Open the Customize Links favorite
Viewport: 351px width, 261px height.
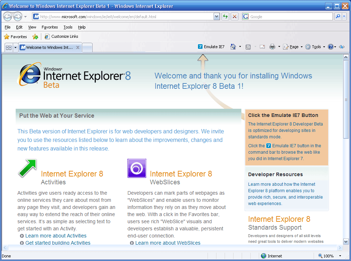[x=61, y=36]
